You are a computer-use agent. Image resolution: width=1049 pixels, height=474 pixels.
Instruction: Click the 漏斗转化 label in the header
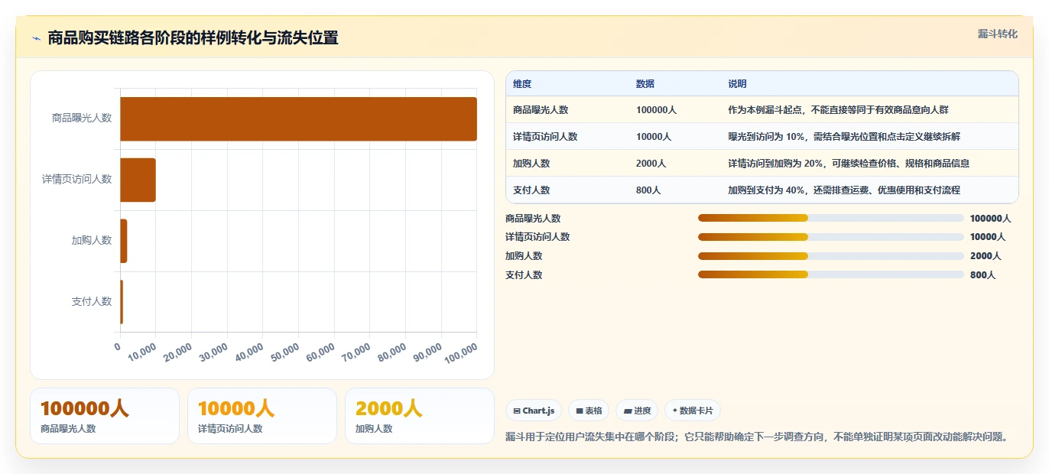pyautogui.click(x=998, y=34)
